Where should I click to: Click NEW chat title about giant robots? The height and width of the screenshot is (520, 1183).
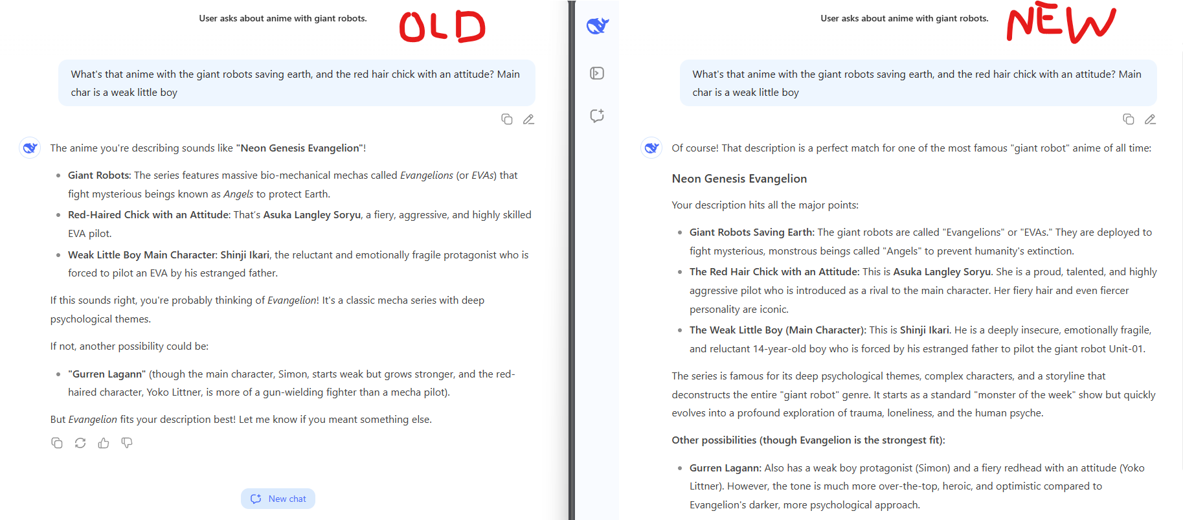click(905, 18)
